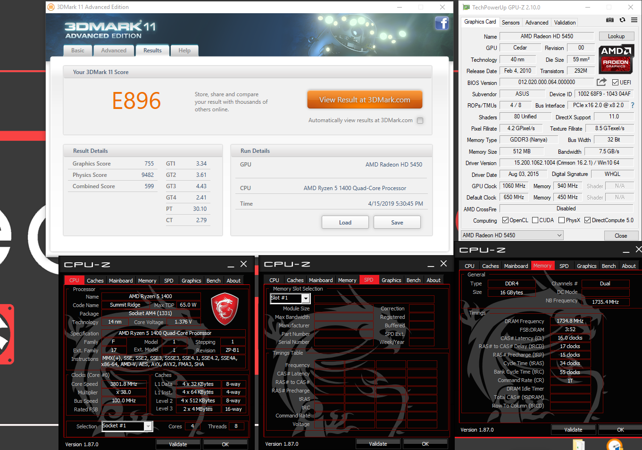This screenshot has width=642, height=450.
Task: Open Bench tab in the Memory CPU-Z window
Action: click(x=609, y=266)
